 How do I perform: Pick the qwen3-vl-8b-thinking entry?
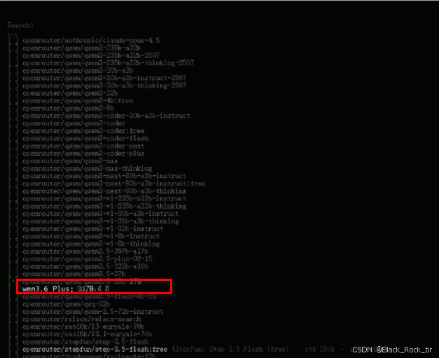tap(91, 244)
